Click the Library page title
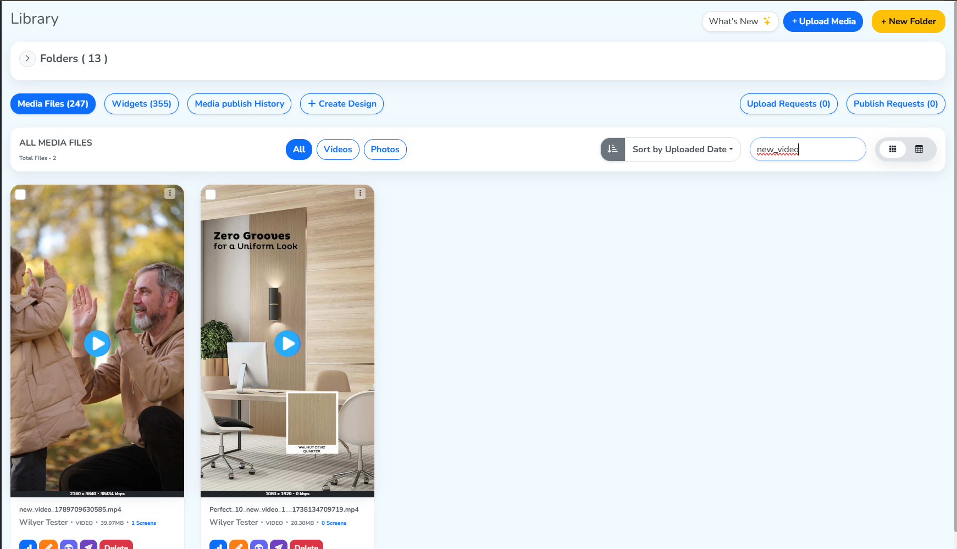Image resolution: width=957 pixels, height=549 pixels. coord(35,19)
